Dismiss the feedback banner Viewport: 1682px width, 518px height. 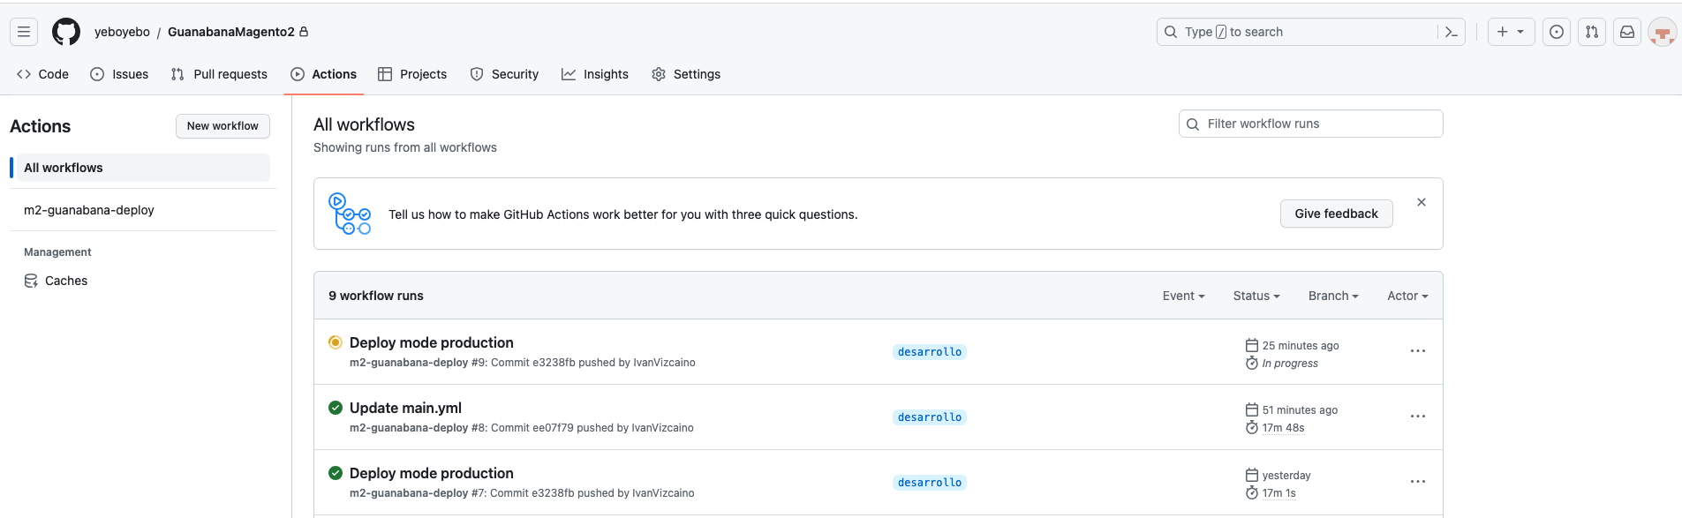click(1422, 202)
